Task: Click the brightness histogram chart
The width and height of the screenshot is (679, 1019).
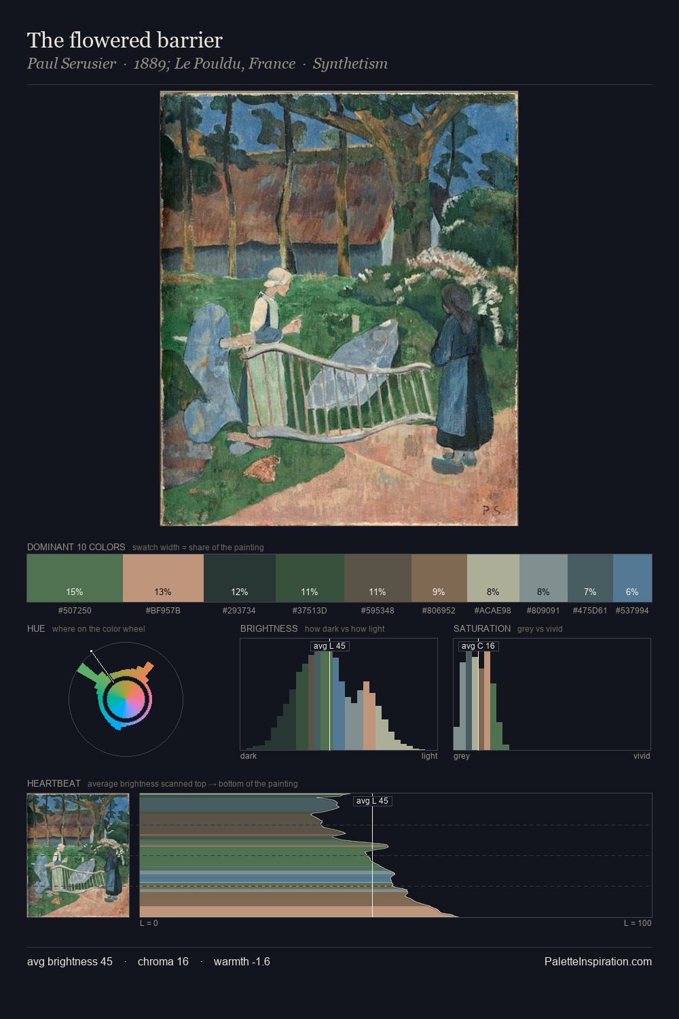Action: pyautogui.click(x=339, y=694)
